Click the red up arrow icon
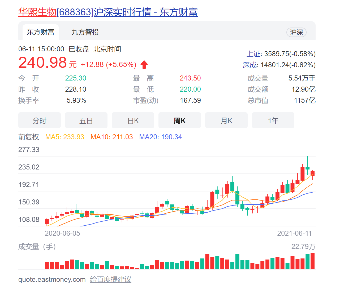Image resolution: width=344 pixels, height=286 pixels. pyautogui.click(x=144, y=65)
